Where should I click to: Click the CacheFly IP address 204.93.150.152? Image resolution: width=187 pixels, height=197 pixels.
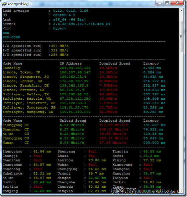point(75,68)
